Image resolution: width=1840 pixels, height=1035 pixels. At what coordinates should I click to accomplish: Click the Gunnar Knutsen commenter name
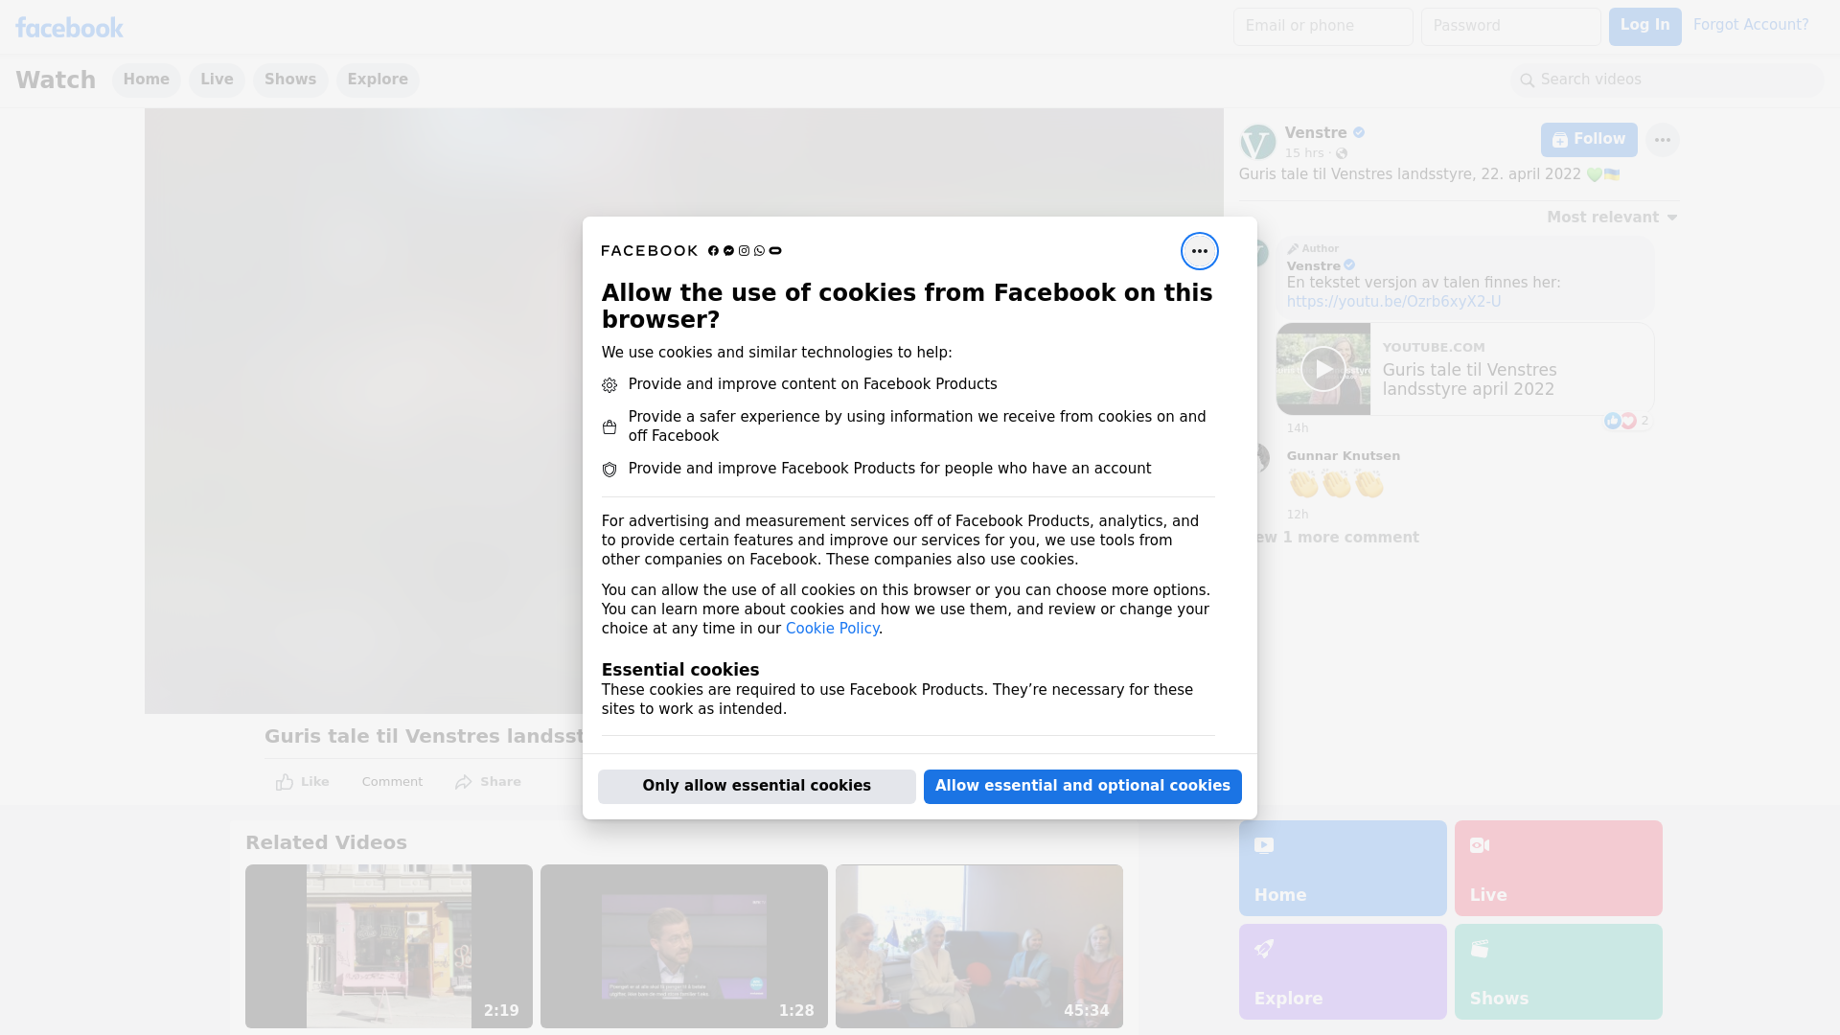pos(1343,456)
